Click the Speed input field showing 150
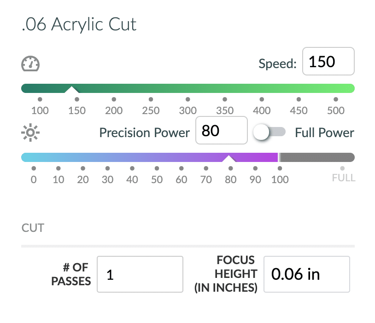Image resolution: width=375 pixels, height=323 pixels. click(x=328, y=61)
